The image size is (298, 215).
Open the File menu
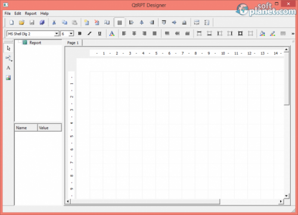[8, 14]
